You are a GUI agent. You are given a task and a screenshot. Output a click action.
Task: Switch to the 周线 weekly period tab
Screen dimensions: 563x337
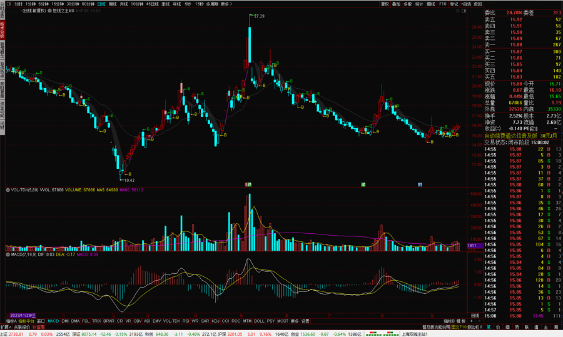pyautogui.click(x=113, y=4)
